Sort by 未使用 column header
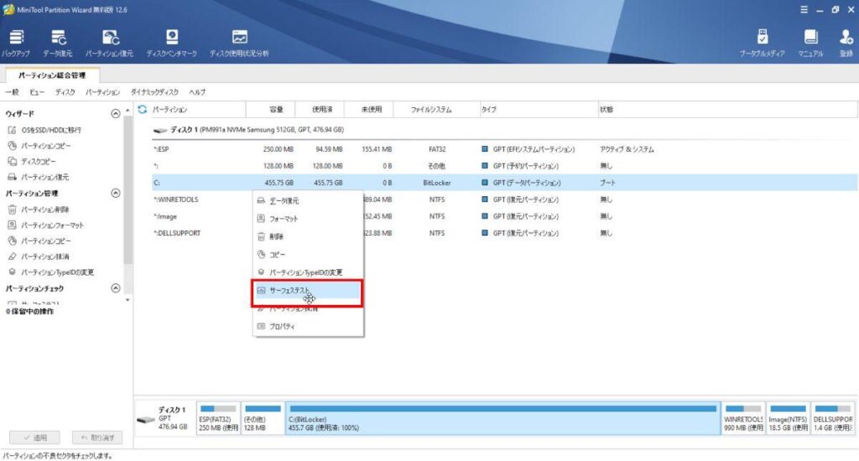This screenshot has height=461, width=859. pyautogui.click(x=369, y=110)
